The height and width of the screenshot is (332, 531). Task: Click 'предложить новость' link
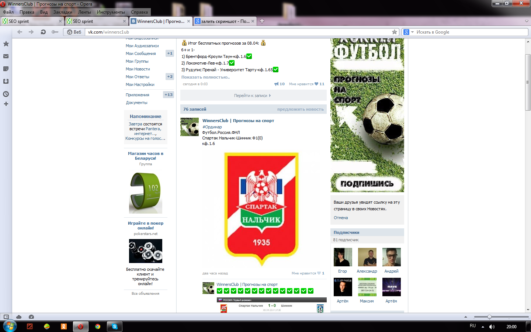(x=301, y=110)
